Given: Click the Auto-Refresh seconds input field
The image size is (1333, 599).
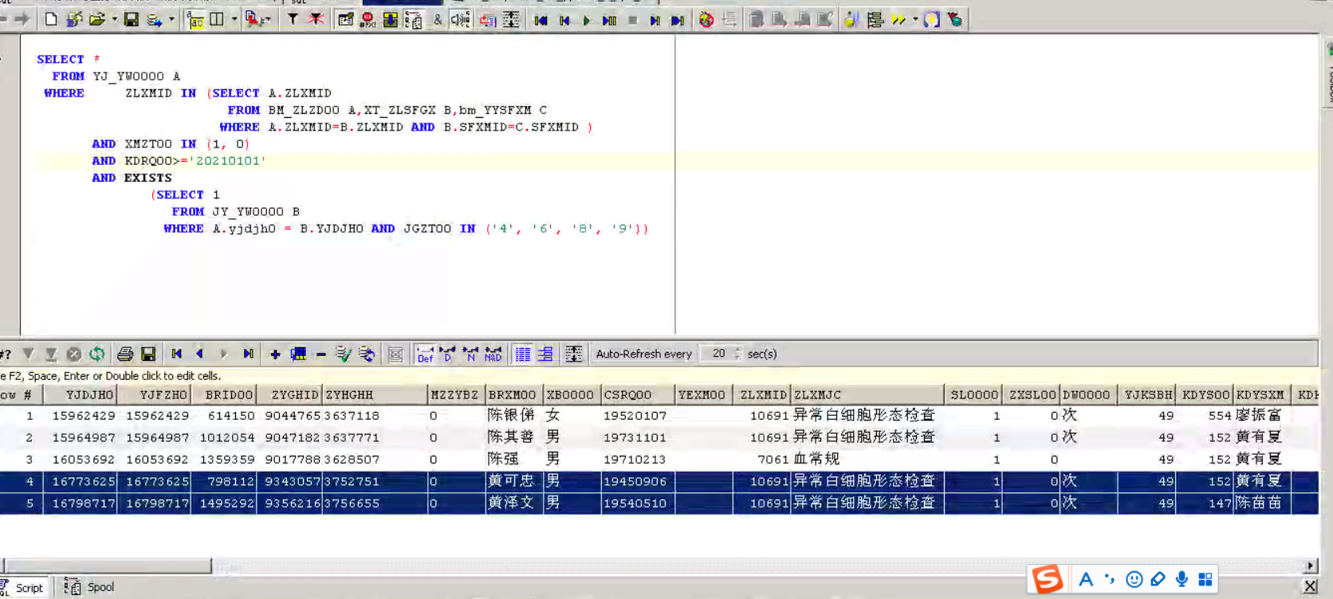Looking at the screenshot, I should pyautogui.click(x=719, y=354).
